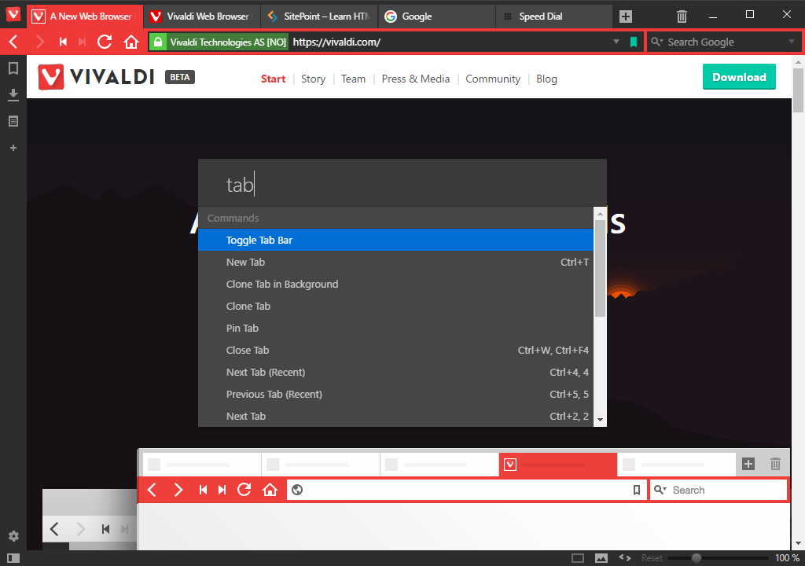The height and width of the screenshot is (566, 805).
Task: Expand the Search Google history arrow
Action: pyautogui.click(x=791, y=42)
